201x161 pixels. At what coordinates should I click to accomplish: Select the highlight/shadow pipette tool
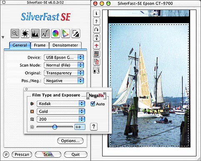[x=76, y=33]
